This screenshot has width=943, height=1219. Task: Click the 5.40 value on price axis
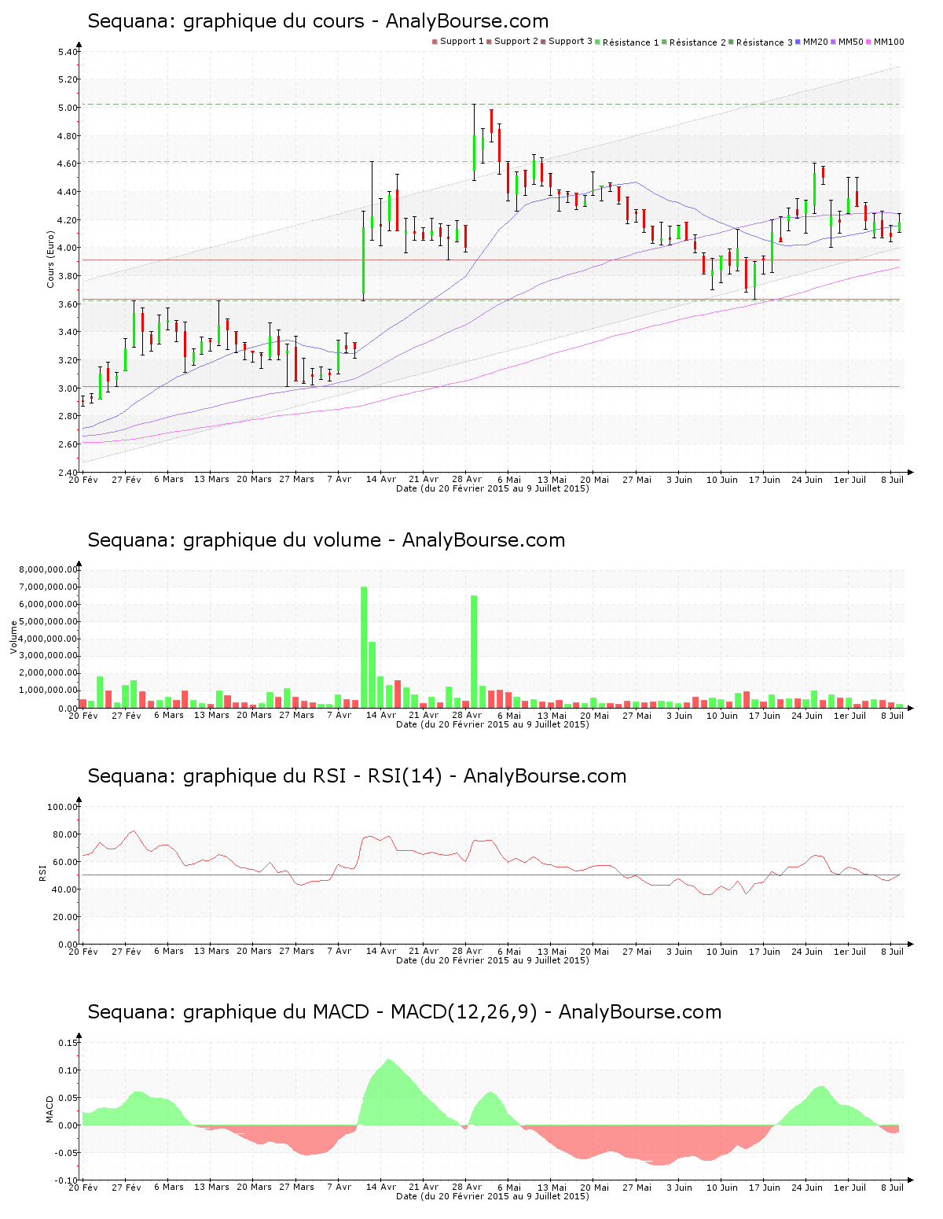click(68, 52)
